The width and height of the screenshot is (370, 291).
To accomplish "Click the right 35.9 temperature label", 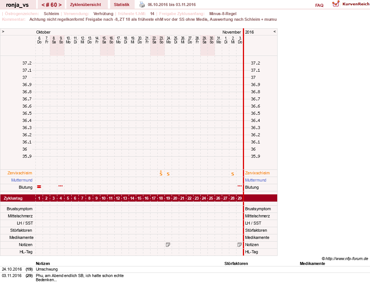I will 255,156.
